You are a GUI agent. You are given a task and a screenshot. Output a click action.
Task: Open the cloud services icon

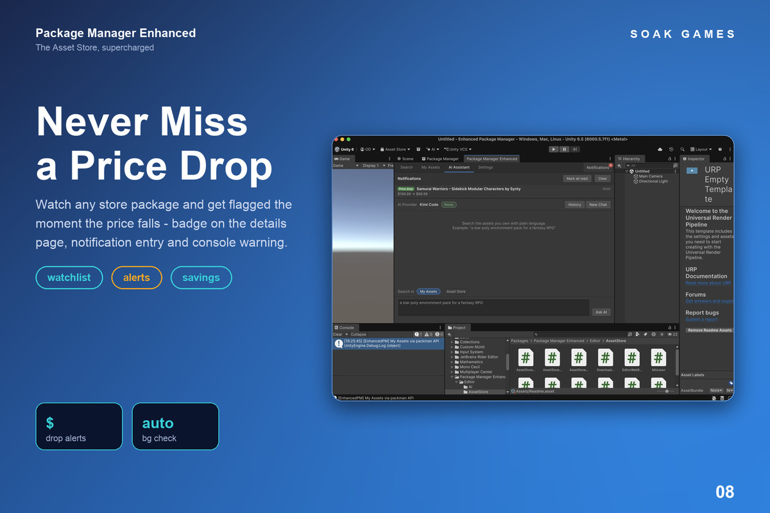pyautogui.click(x=660, y=149)
